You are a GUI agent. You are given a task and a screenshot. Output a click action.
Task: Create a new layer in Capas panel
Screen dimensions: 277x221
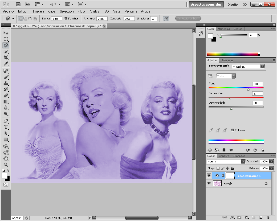261,217
